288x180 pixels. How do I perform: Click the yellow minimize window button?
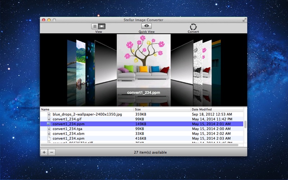[x=49, y=20]
